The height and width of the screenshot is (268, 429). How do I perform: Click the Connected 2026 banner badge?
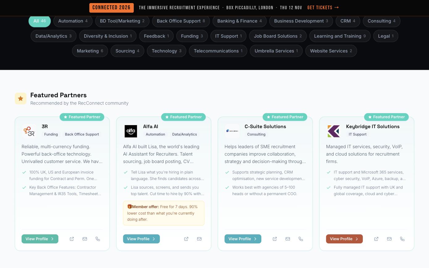[x=111, y=8]
